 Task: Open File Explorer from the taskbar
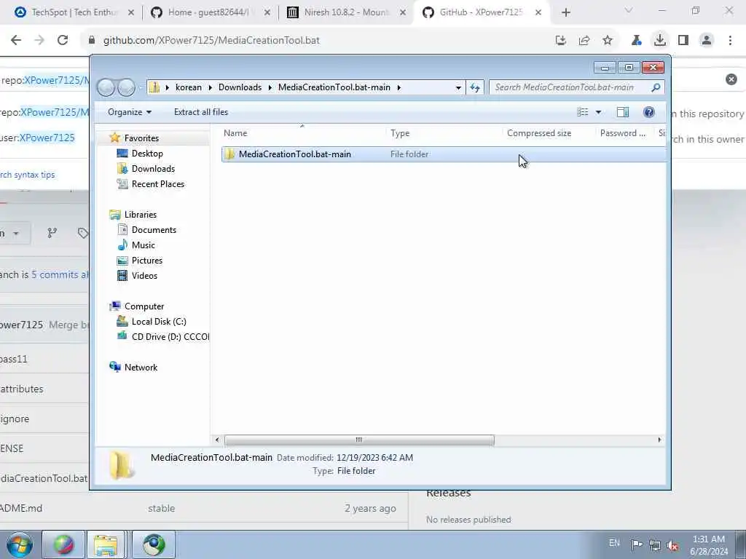click(x=105, y=544)
